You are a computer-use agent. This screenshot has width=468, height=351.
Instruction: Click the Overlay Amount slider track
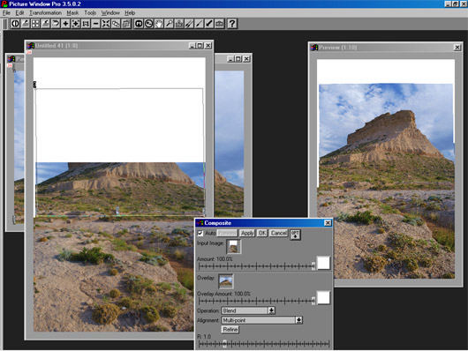coord(257,301)
